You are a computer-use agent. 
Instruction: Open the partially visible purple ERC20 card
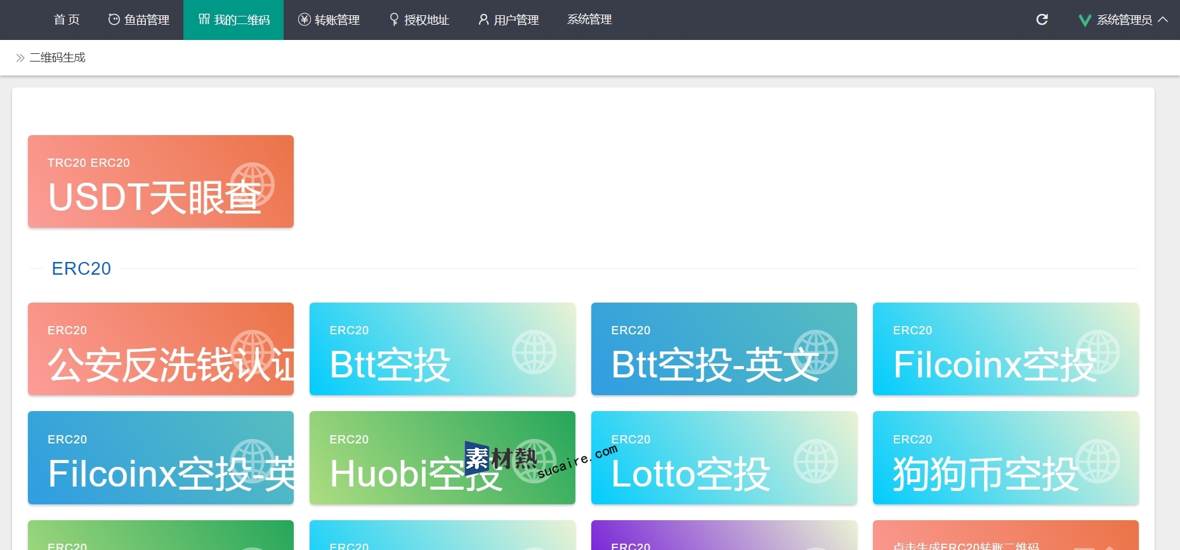click(x=724, y=535)
